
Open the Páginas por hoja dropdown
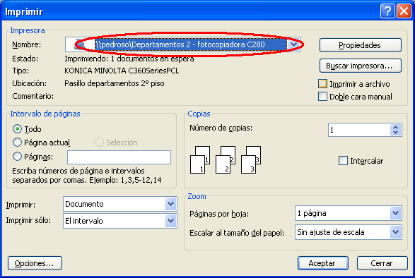point(395,213)
